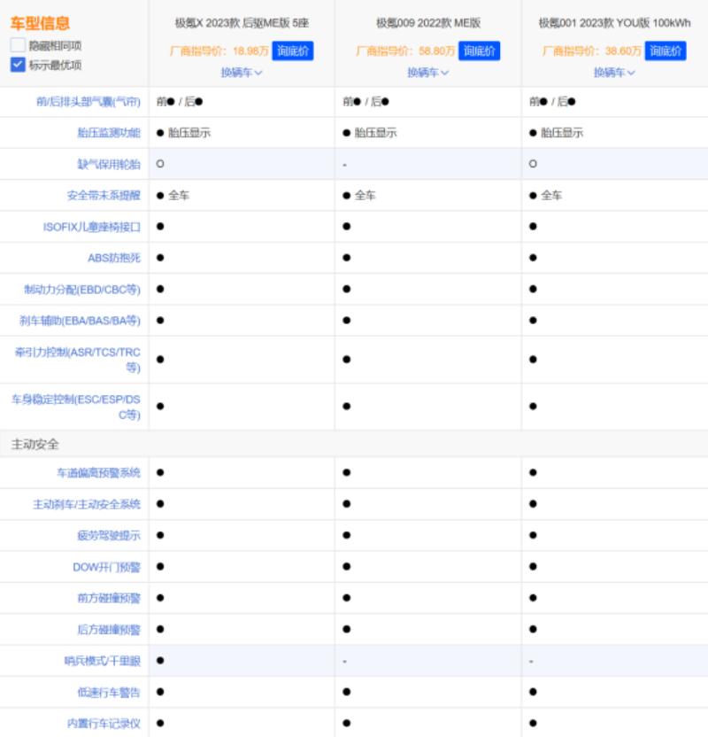Screen dimensions: 708x737
Task: Click the 制动力分配(EBD/CBC等) parameter link
Action: [82, 290]
